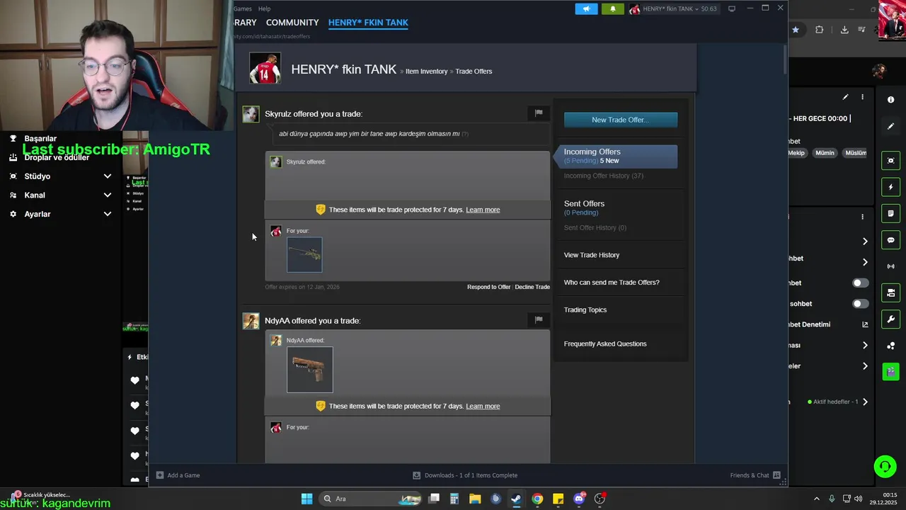This screenshot has width=906, height=510.
Task: Click trade protection shield icon in NdyAA offer
Action: click(x=320, y=406)
